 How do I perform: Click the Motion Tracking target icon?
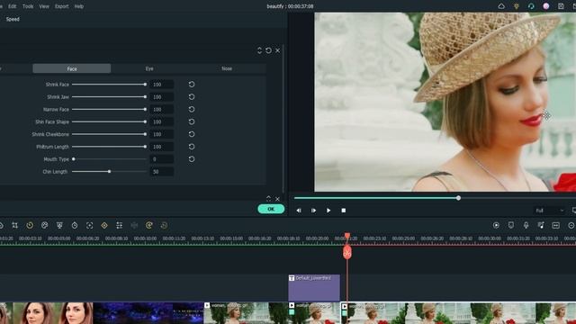(90, 225)
